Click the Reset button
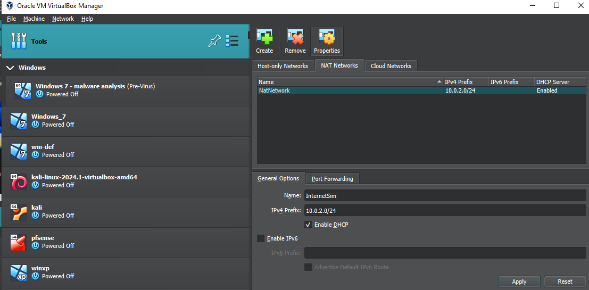 click(x=565, y=281)
